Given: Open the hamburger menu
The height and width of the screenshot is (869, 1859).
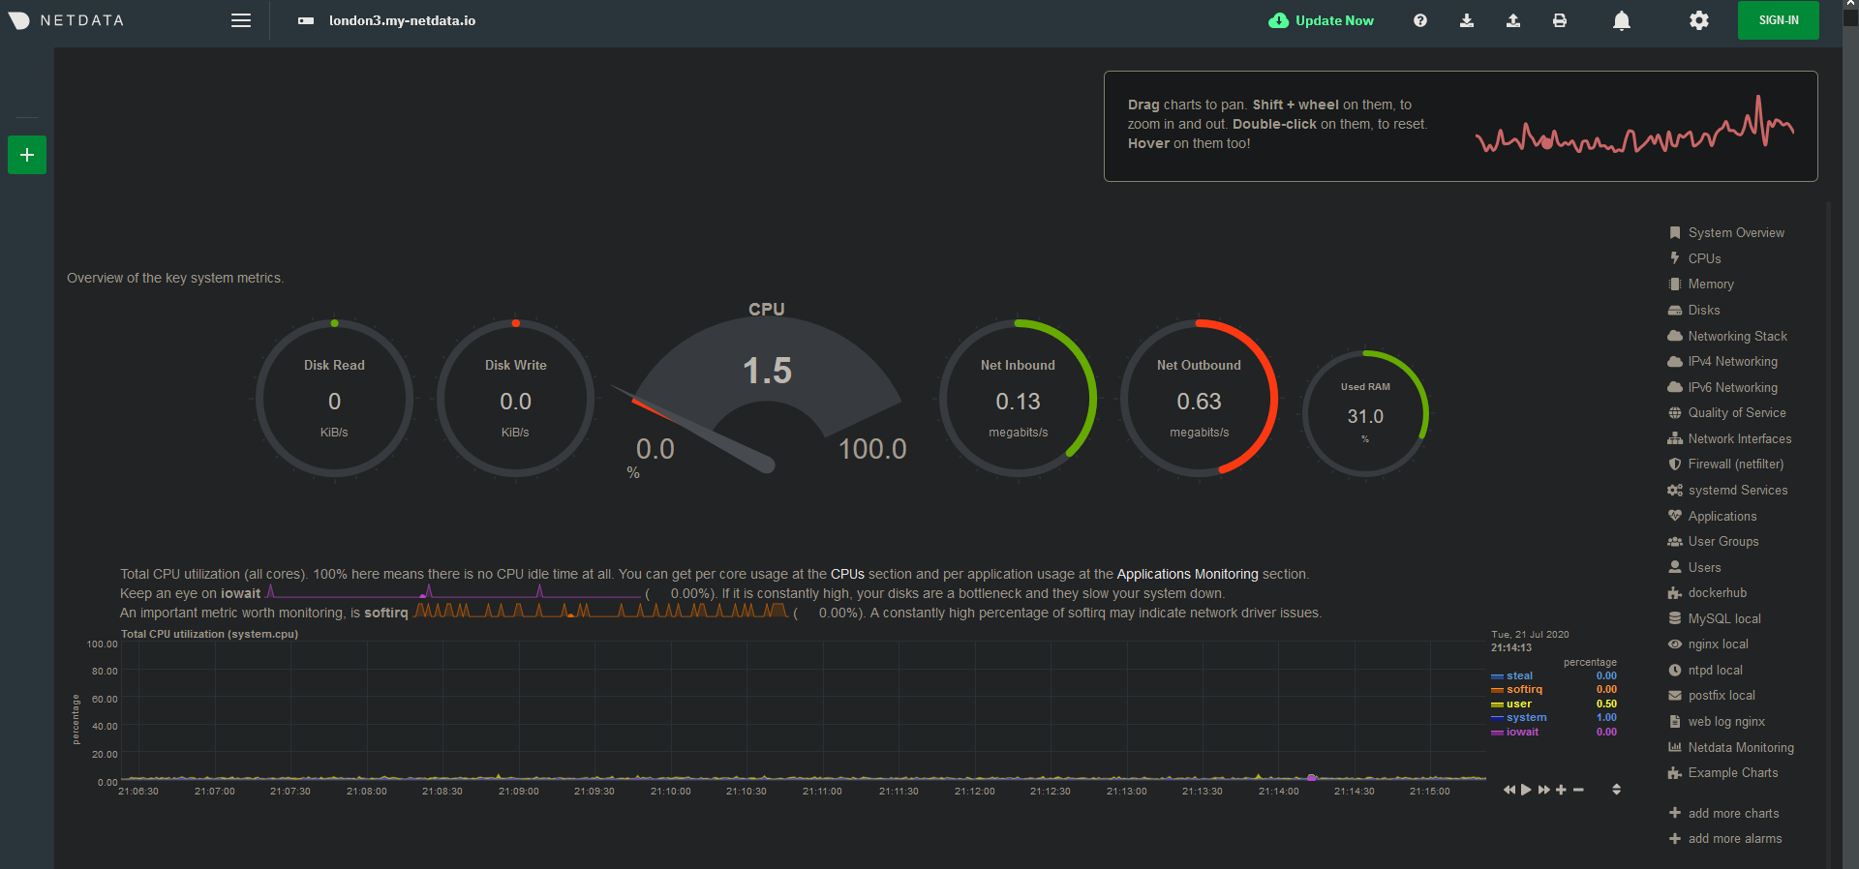Looking at the screenshot, I should tap(241, 20).
